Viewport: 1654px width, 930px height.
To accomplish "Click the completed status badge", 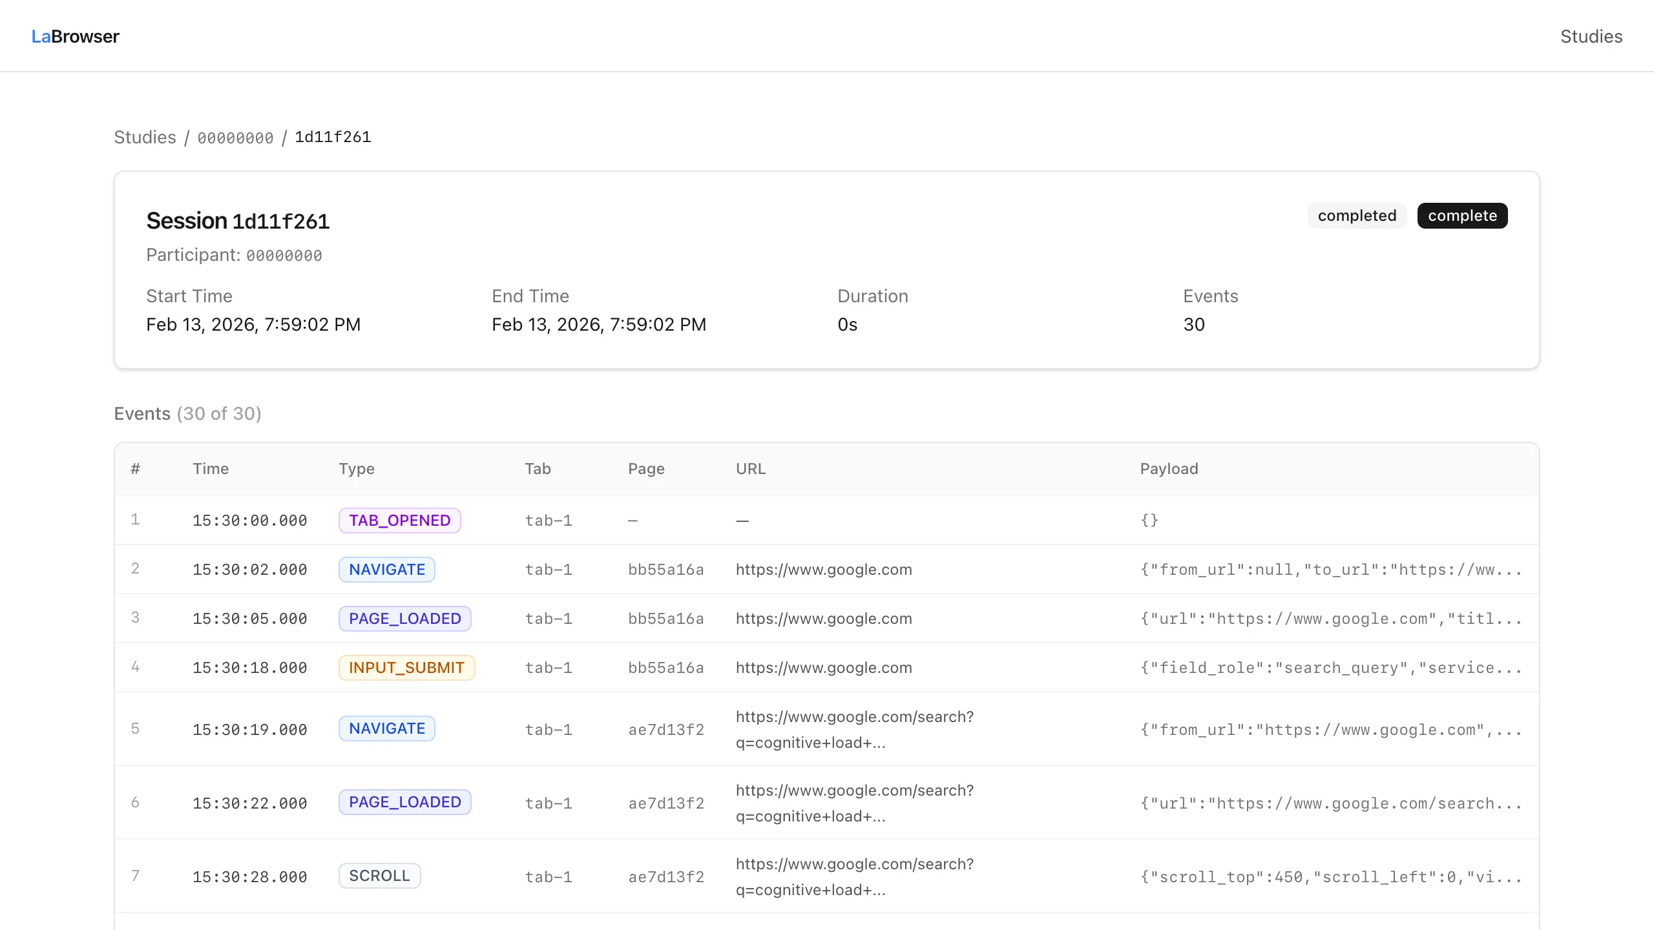I will point(1357,216).
